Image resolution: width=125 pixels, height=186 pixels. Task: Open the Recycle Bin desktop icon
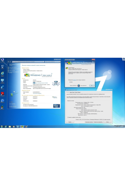click(x=2, y=67)
